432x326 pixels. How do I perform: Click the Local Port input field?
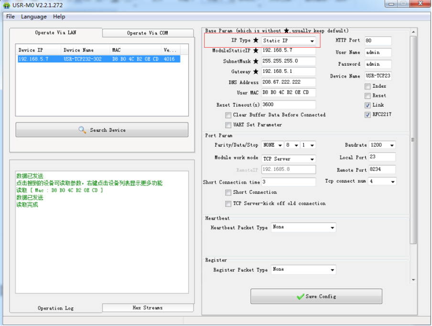(382, 157)
